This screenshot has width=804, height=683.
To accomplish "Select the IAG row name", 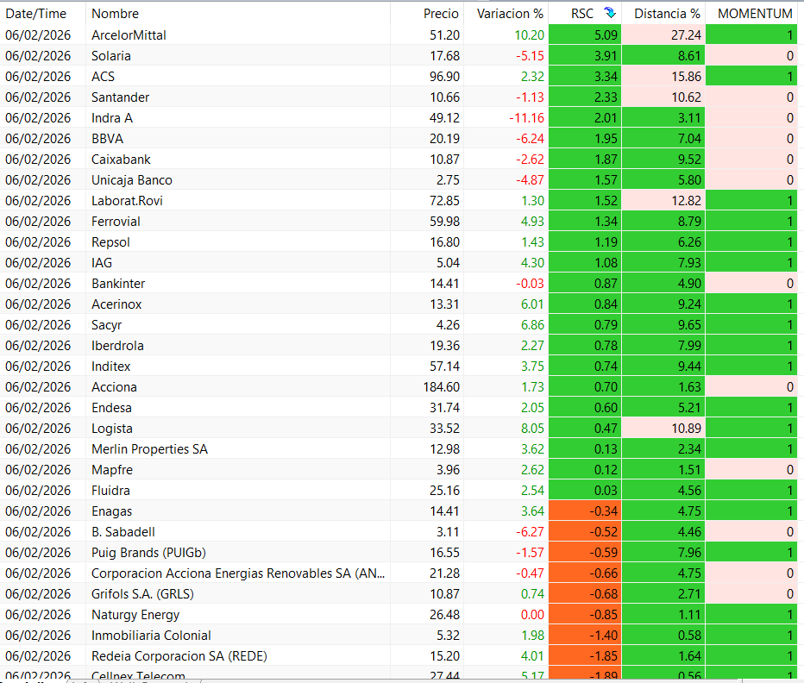I will 102,262.
